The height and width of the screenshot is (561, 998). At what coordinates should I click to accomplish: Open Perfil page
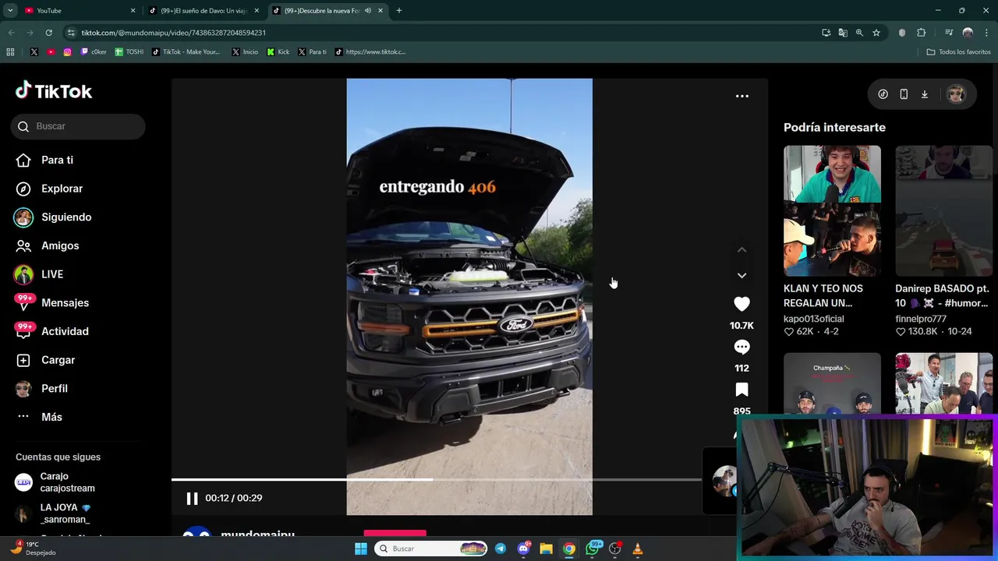coord(41,388)
